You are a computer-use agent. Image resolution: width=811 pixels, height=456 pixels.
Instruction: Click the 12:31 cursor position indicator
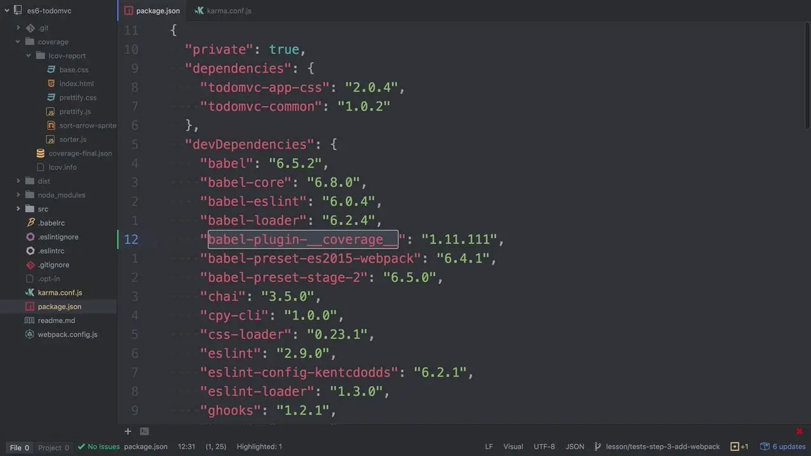point(186,446)
